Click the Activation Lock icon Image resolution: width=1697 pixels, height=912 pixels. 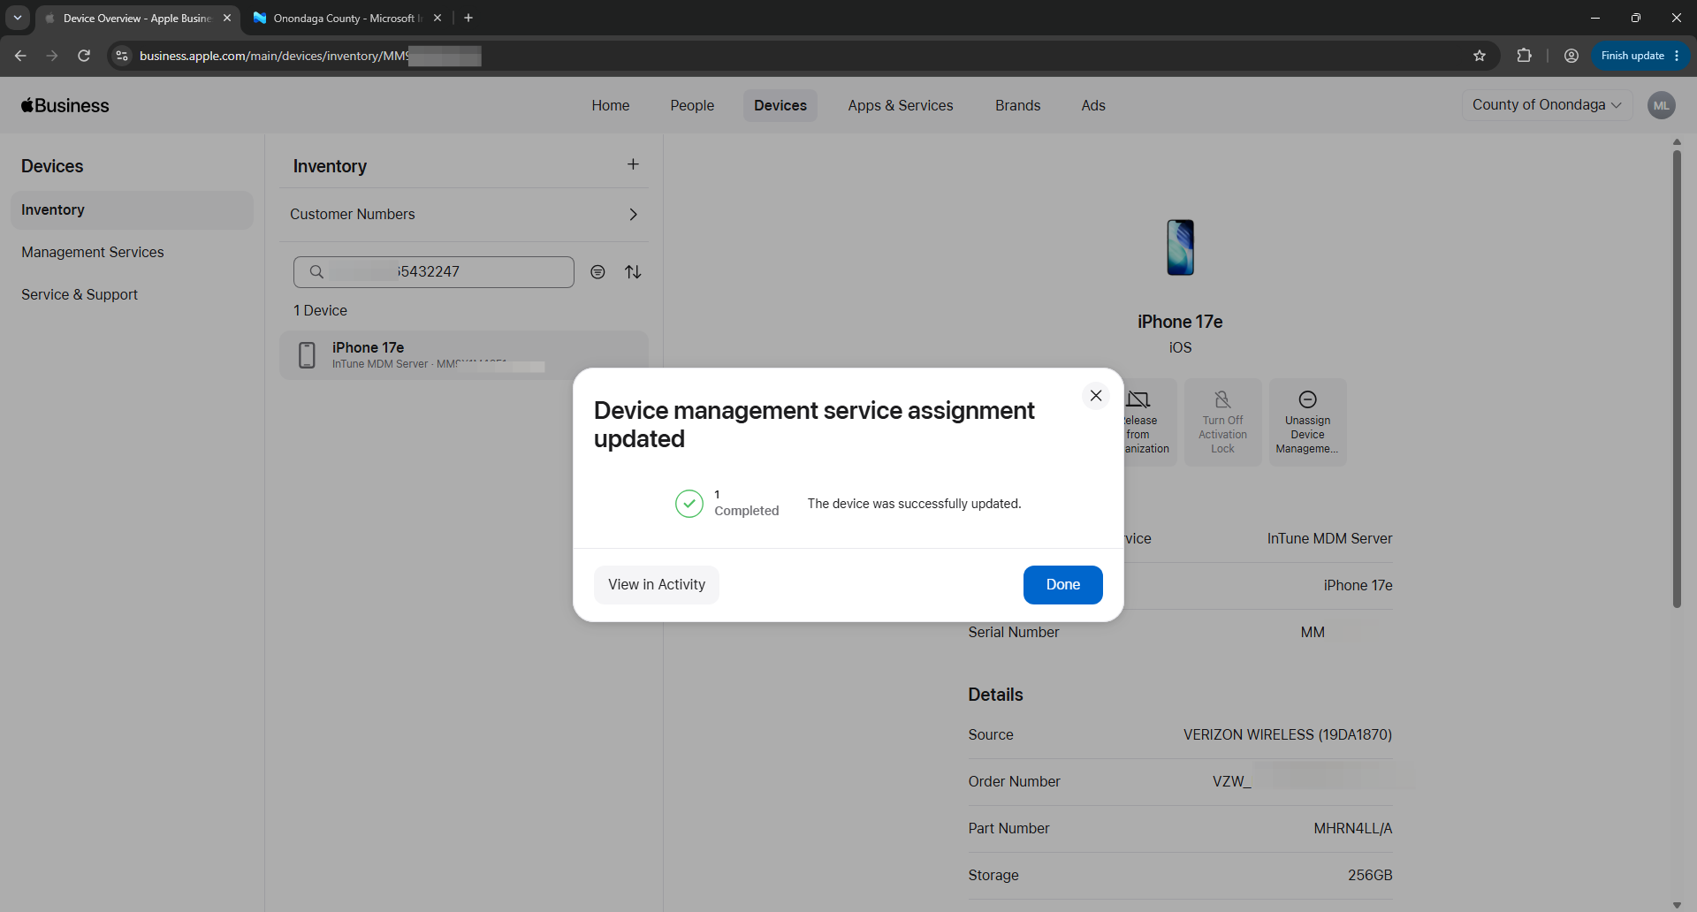point(1223,399)
